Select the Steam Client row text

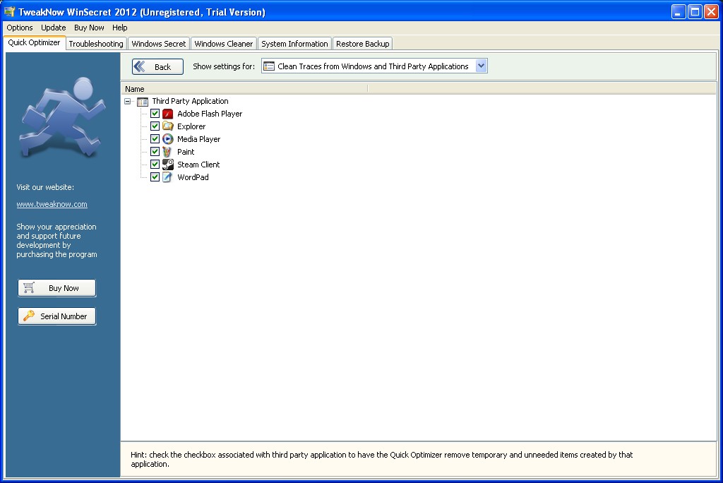198,165
